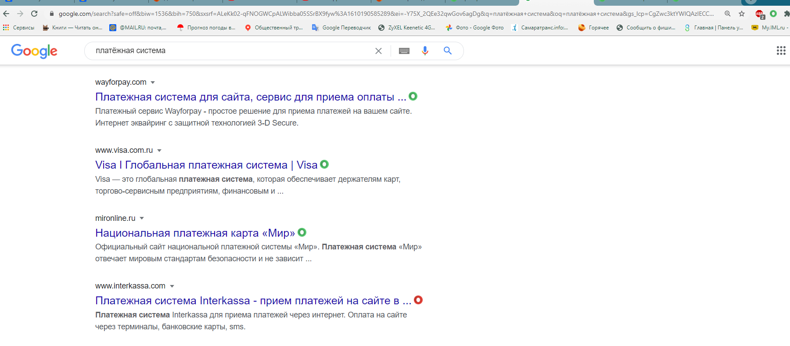The width and height of the screenshot is (790, 346).
Task: Open 'Платежная система для сайта' Wayforpay result
Action: pos(251,97)
